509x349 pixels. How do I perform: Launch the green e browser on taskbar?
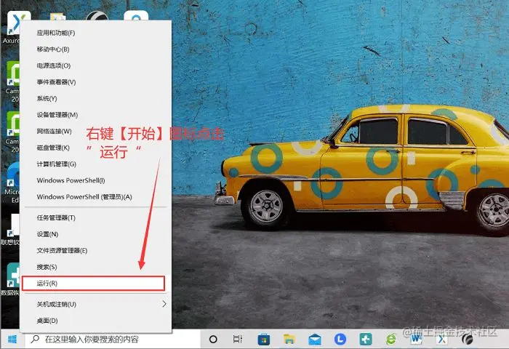click(x=391, y=340)
